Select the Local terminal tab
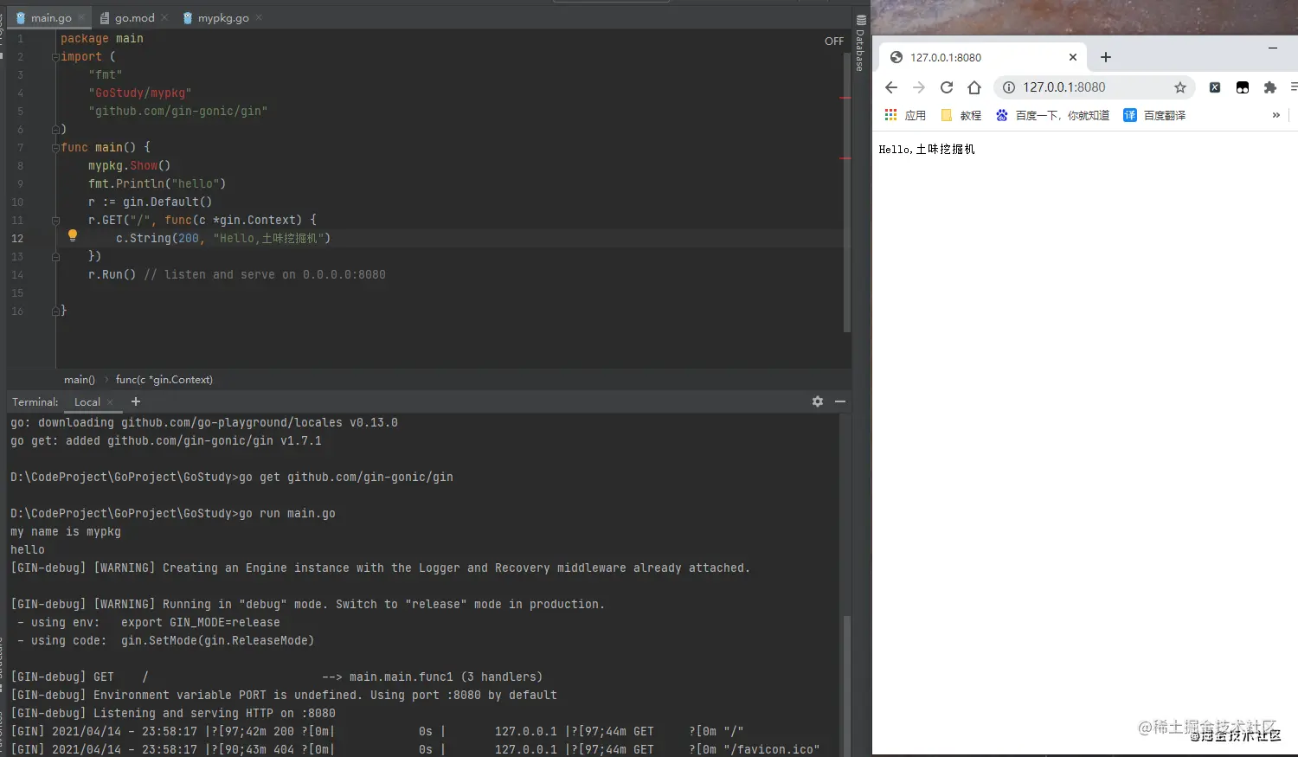The image size is (1298, 757). coord(87,401)
